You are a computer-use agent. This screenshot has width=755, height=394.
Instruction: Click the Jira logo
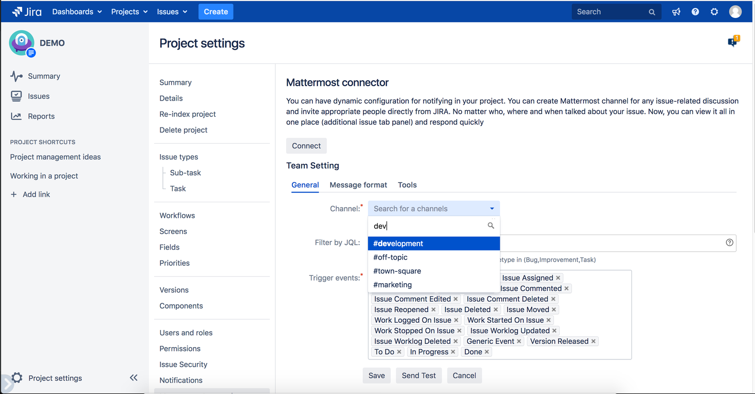[27, 12]
